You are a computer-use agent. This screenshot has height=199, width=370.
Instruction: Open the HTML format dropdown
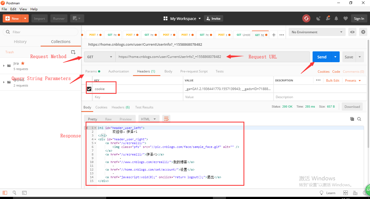(148, 119)
